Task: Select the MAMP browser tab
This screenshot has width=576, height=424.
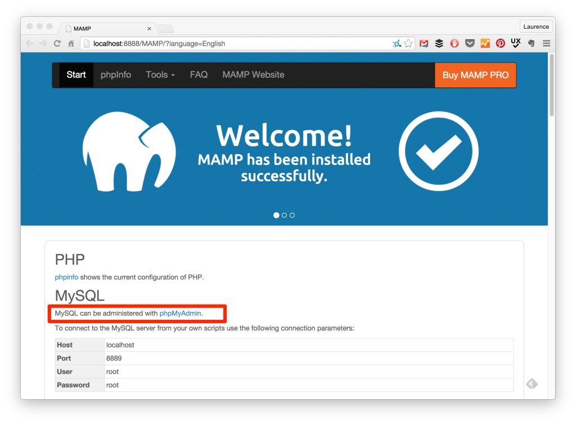Action: [106, 28]
